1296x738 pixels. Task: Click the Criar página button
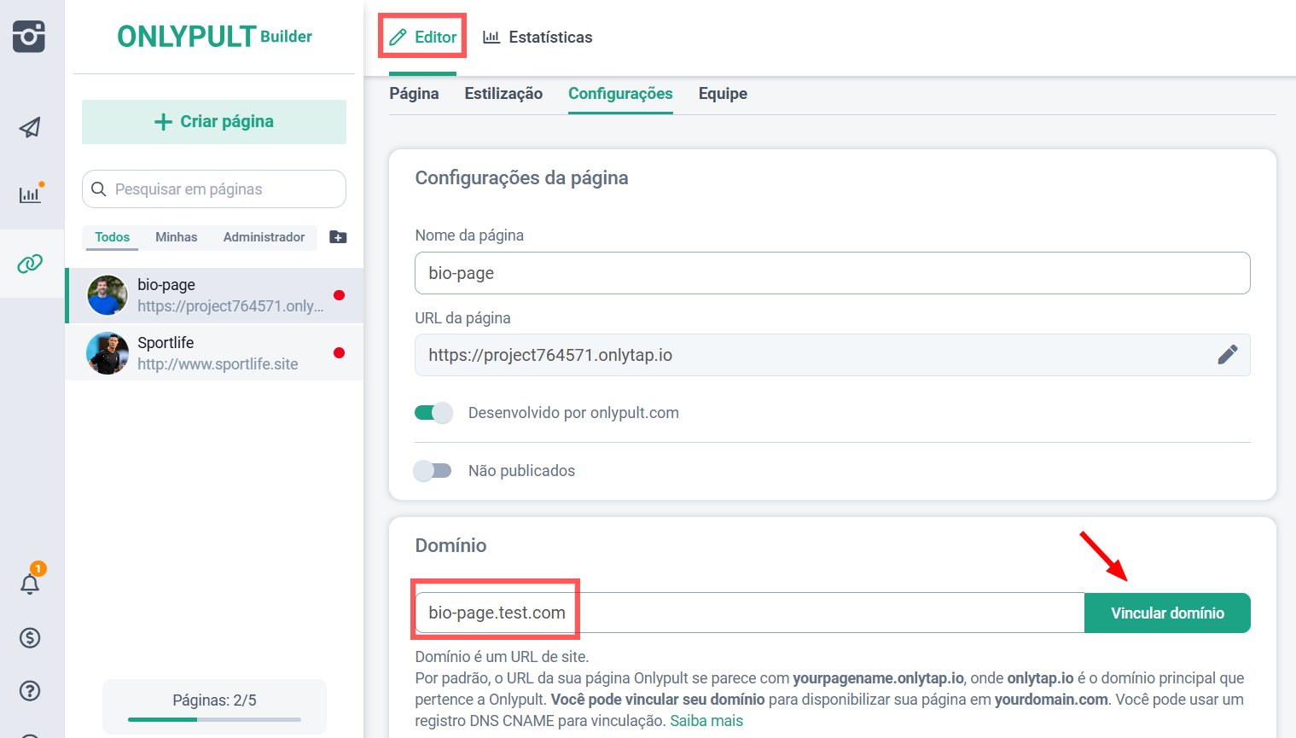point(214,122)
